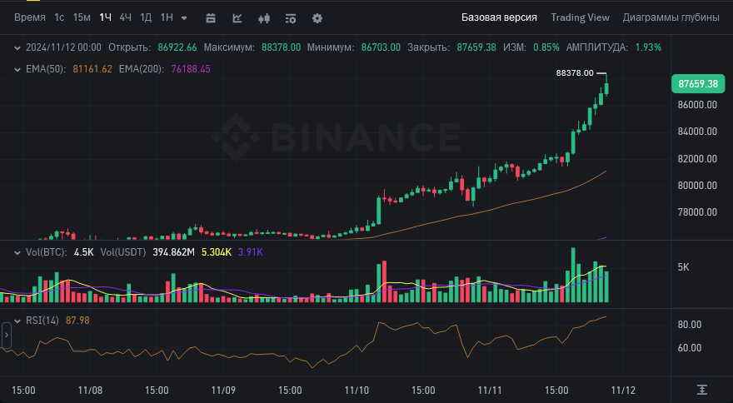Viewport: 733px width, 403px height.
Task: Click the 80000.00 price axis label
Action: (x=697, y=186)
